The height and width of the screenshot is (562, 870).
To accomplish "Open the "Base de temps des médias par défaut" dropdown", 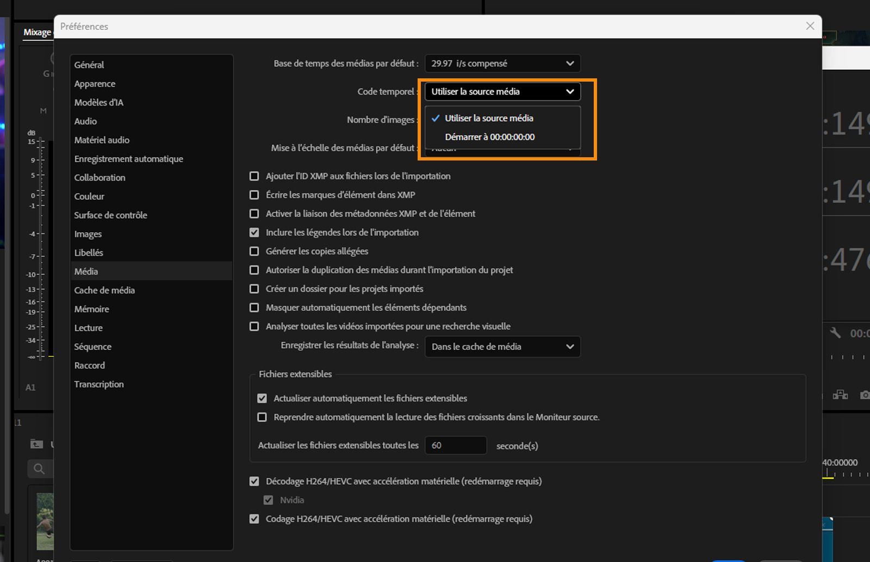I will (502, 63).
